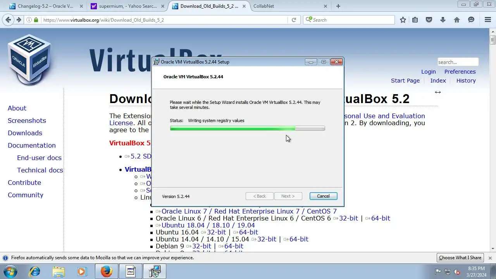Click the page scrollbar up arrow
496x279 pixels.
pos(493,31)
